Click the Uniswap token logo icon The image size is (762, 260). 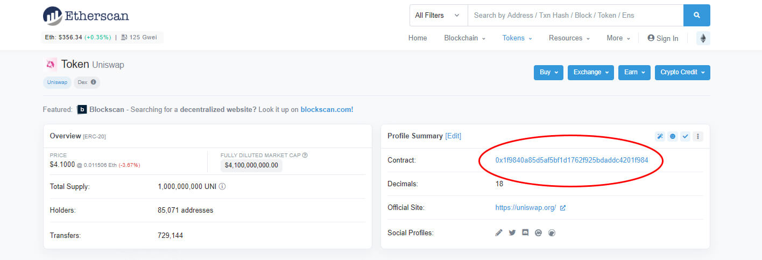click(x=50, y=65)
